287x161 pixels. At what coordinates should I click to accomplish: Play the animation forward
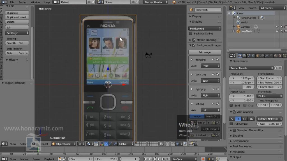(159, 159)
